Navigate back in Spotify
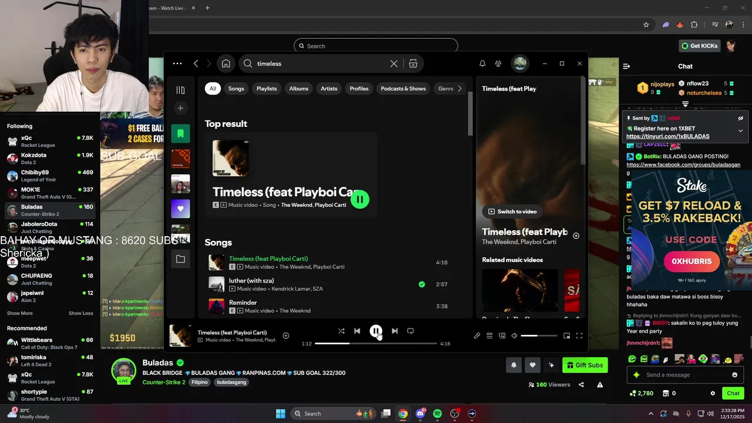752x423 pixels. point(196,63)
